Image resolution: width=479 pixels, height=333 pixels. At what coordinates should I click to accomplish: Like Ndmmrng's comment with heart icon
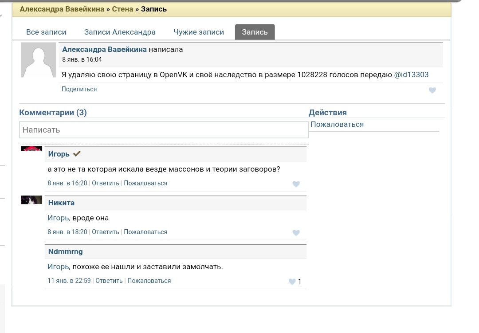pyautogui.click(x=292, y=282)
